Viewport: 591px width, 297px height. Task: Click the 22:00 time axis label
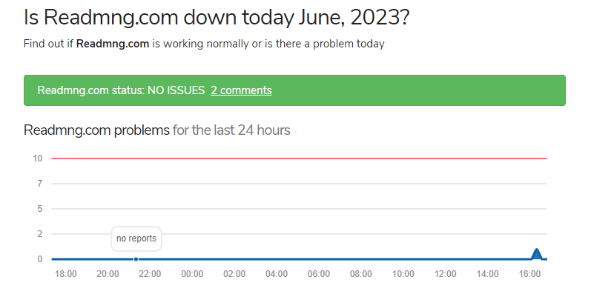(150, 274)
